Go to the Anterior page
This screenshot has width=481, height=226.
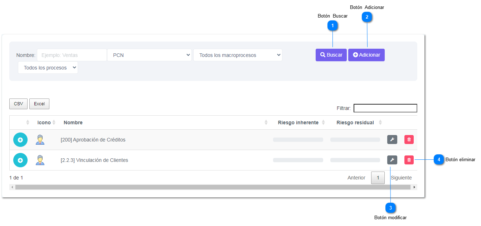point(356,178)
